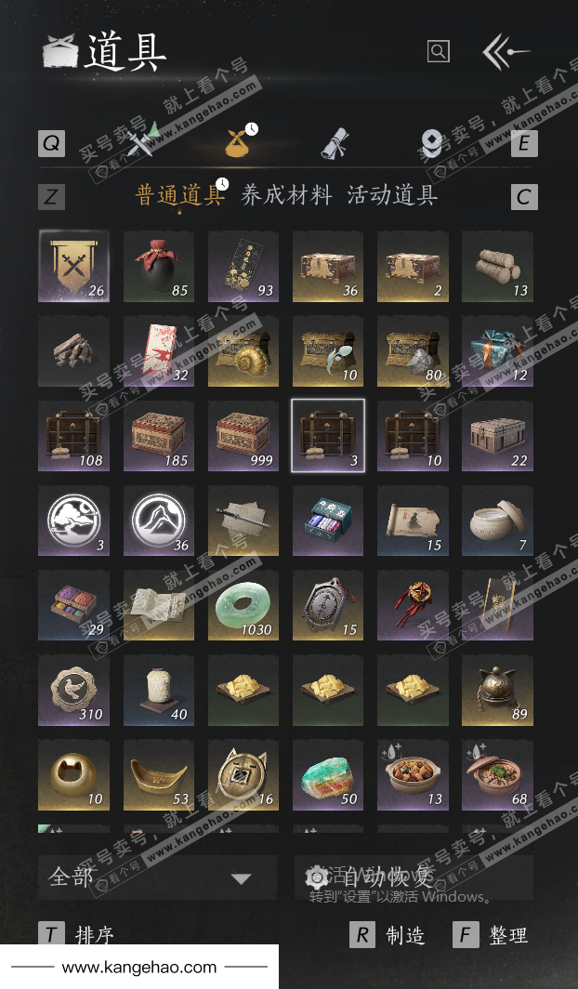Open the search magnifier icon

click(438, 51)
